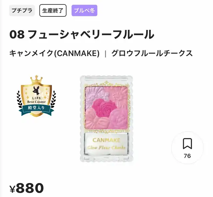Select the purple ブルベ冬 tag

click(x=84, y=10)
